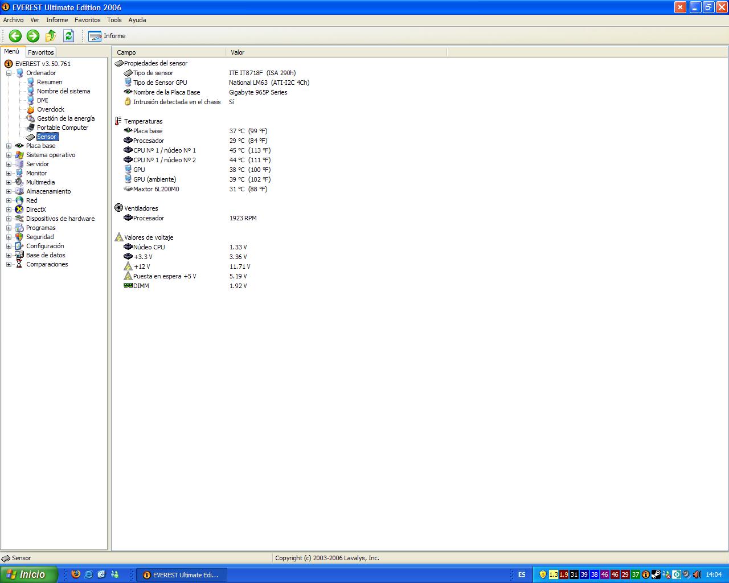This screenshot has width=729, height=583.
Task: Click the Base de datos tree icon
Action: click(19, 255)
